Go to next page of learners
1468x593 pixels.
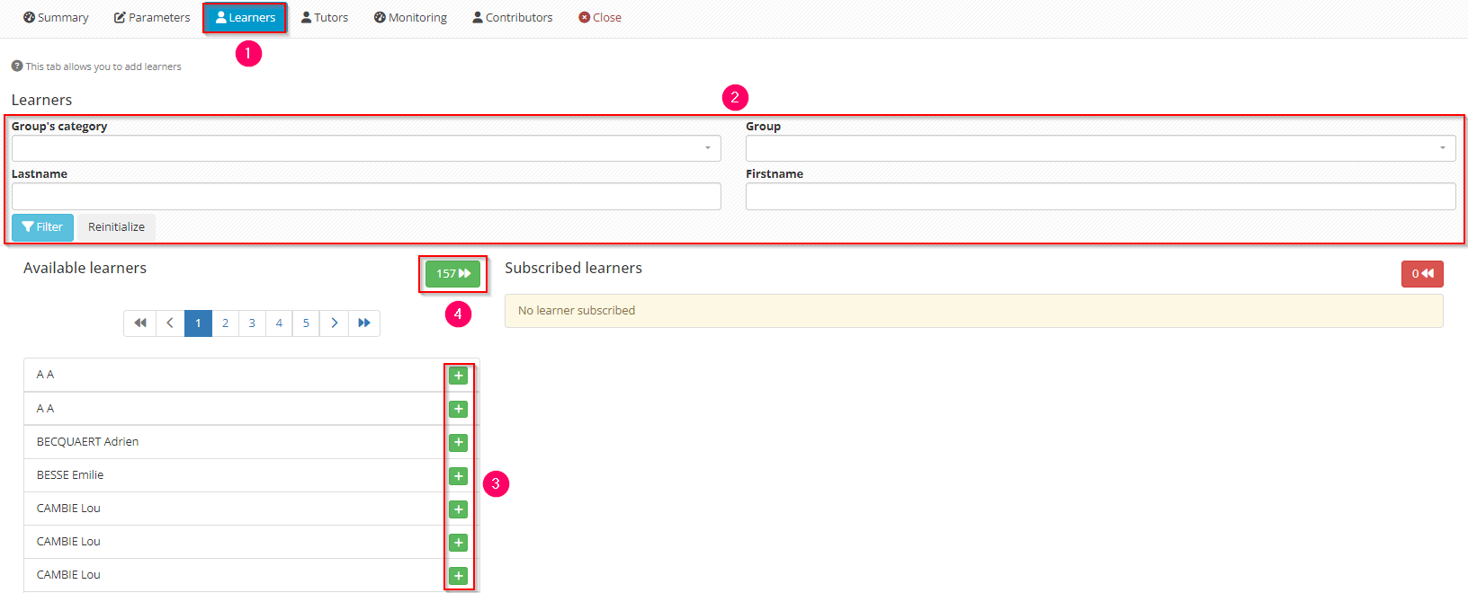click(x=334, y=323)
